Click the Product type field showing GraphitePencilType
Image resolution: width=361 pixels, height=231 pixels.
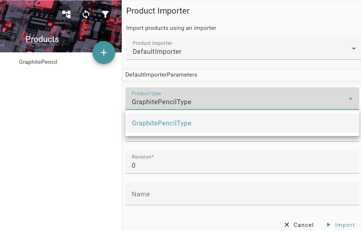point(242,98)
